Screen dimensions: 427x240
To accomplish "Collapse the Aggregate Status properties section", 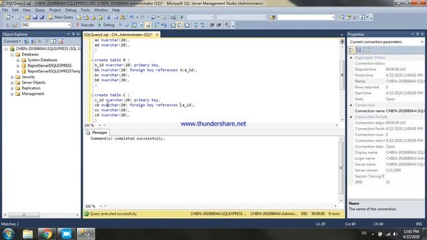I will (x=351, y=58).
